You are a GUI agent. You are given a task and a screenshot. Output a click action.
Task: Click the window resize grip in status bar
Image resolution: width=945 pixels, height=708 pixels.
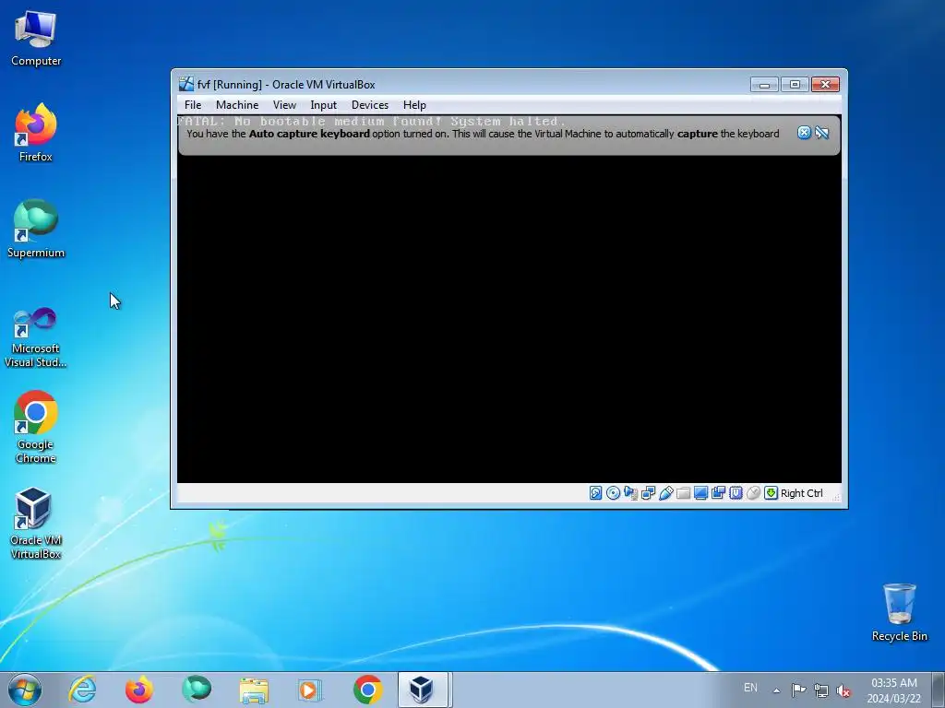point(836,497)
